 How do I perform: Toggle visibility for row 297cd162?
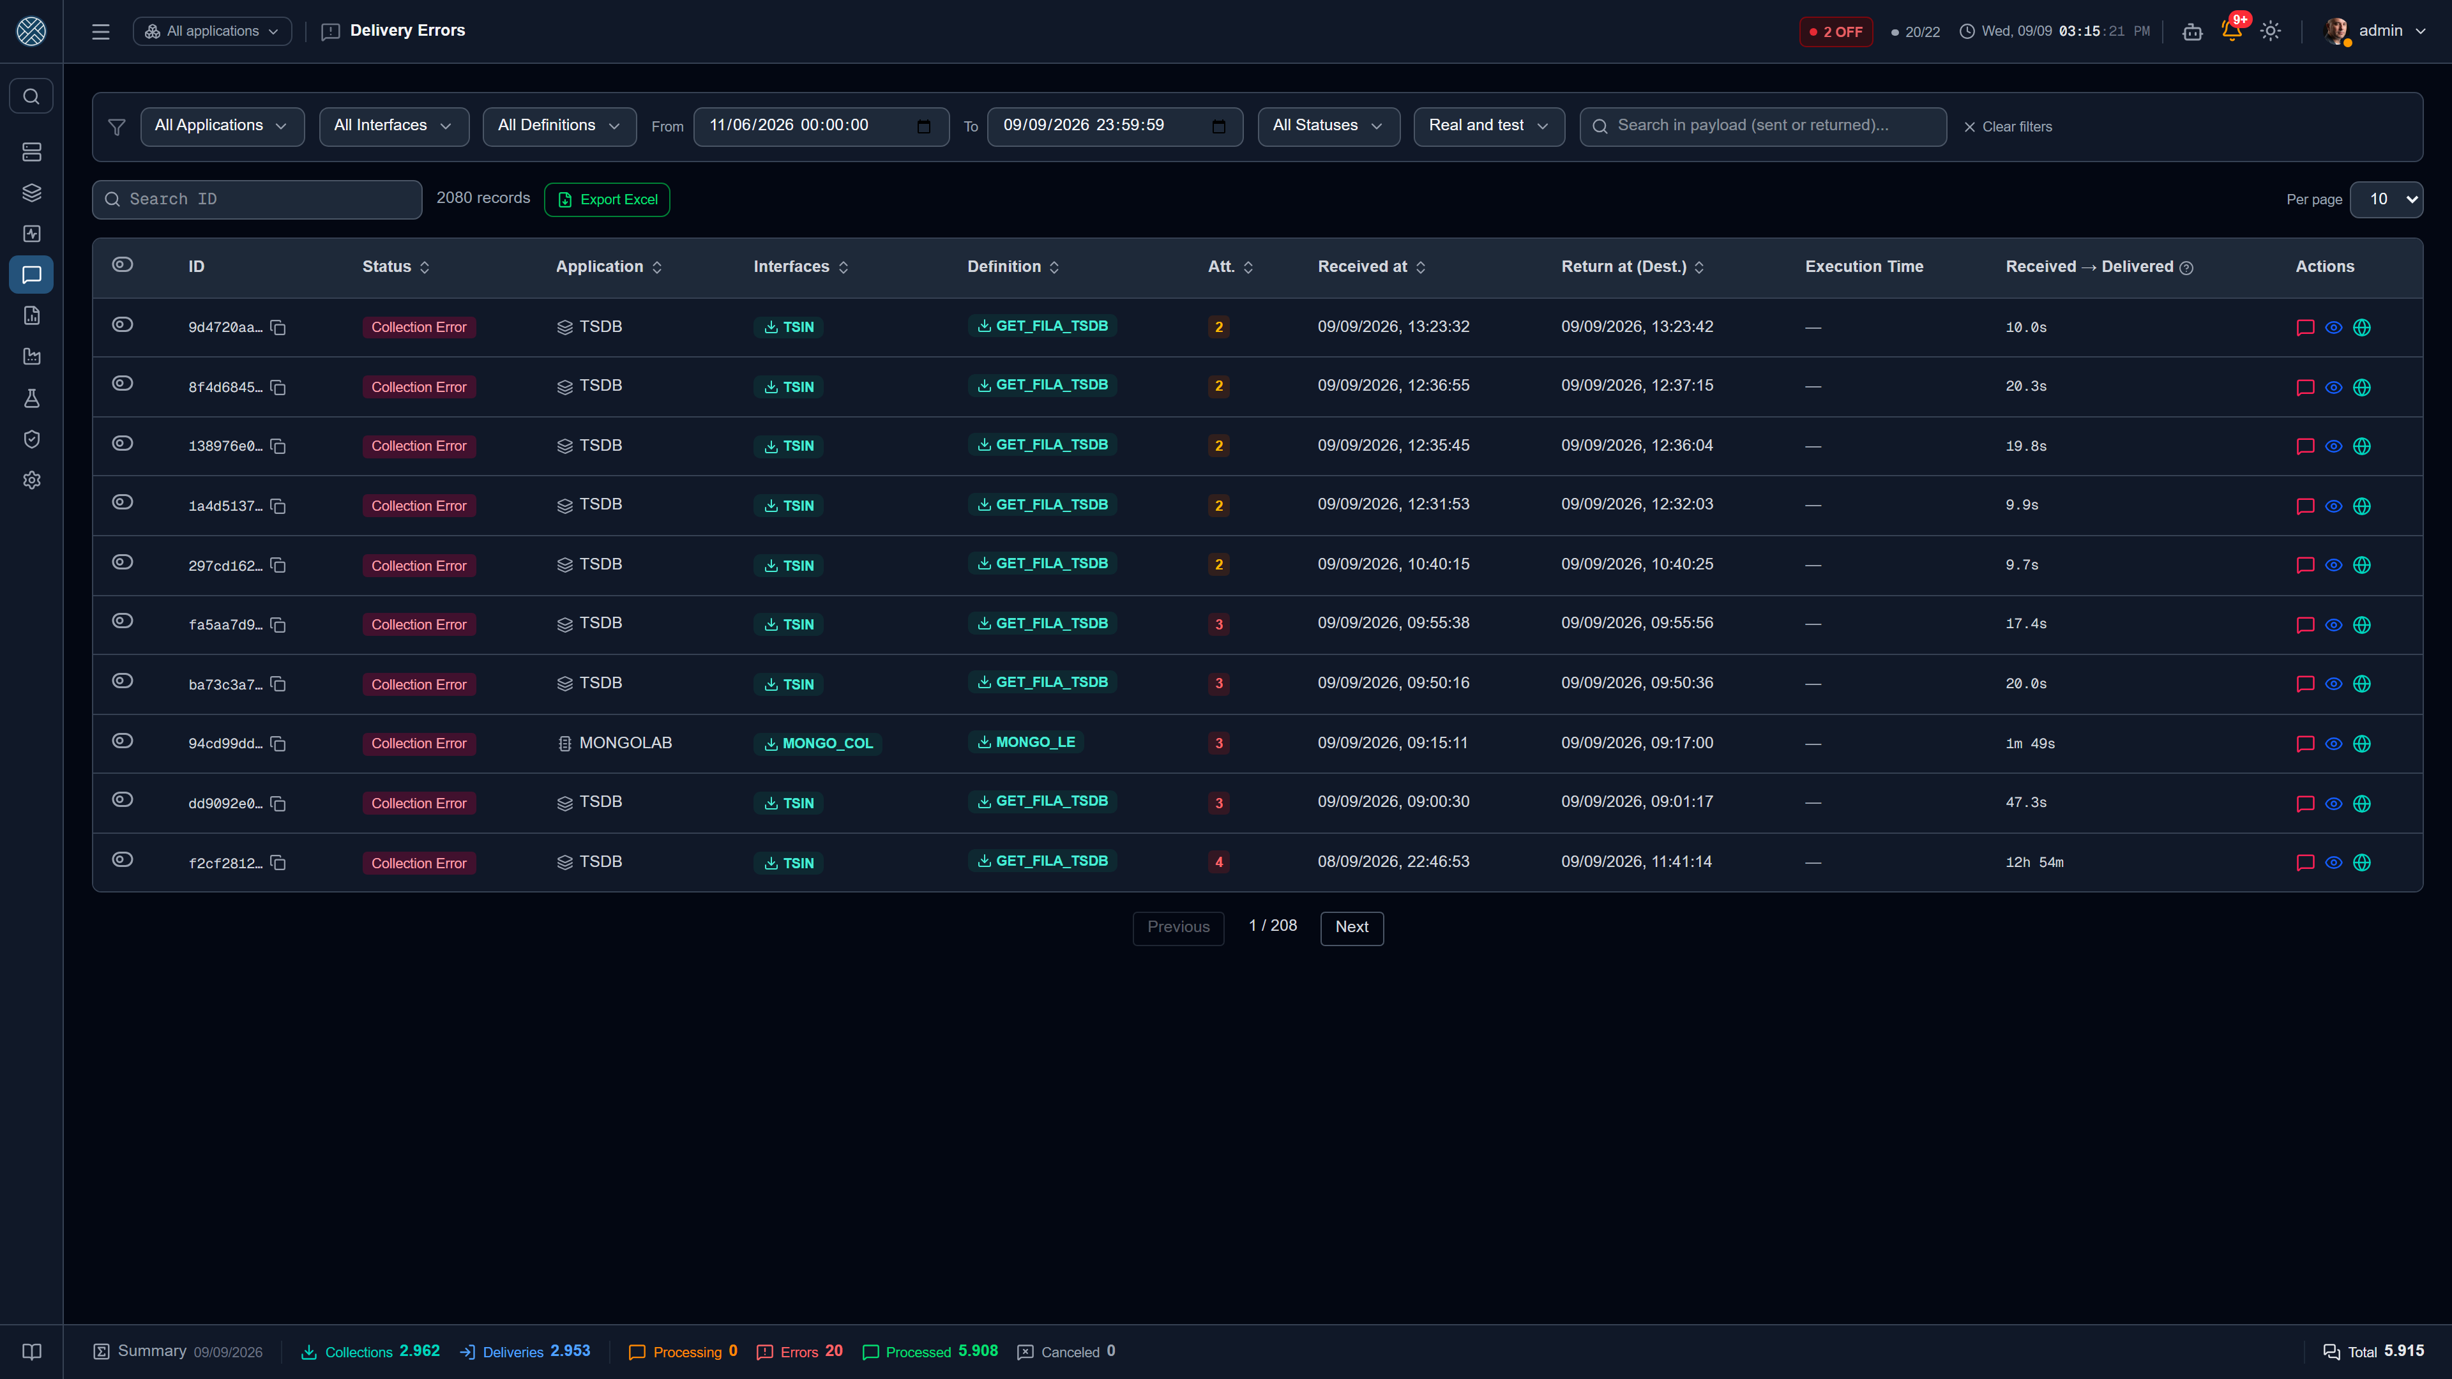(x=123, y=562)
